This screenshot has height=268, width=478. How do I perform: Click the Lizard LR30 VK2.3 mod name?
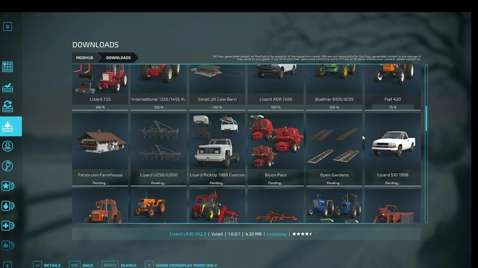click(188, 234)
